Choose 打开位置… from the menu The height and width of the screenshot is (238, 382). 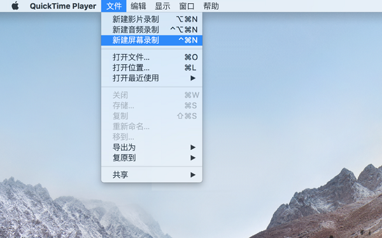click(x=152, y=68)
